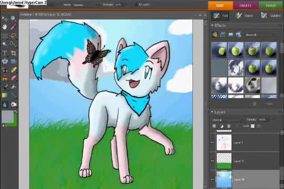Image resolution: width=284 pixels, height=189 pixels.
Task: Select the Straighten tool
Action: coord(13,61)
